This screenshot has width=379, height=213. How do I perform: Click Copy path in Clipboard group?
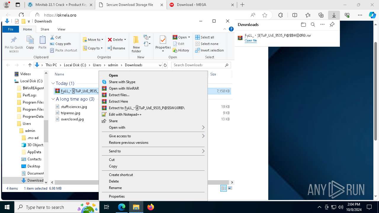(61, 44)
